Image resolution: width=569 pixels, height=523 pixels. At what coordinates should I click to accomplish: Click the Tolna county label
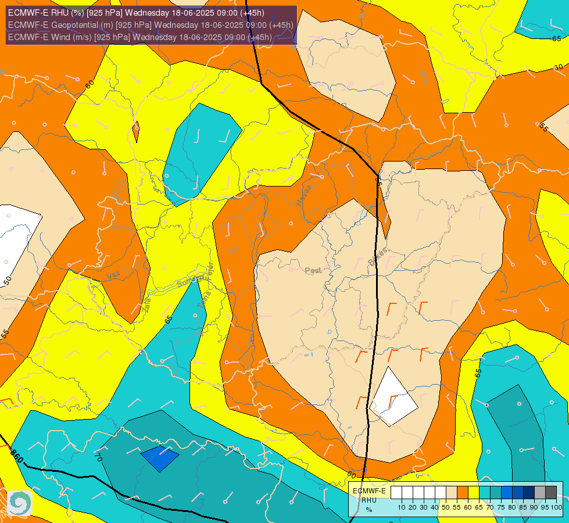204,300
